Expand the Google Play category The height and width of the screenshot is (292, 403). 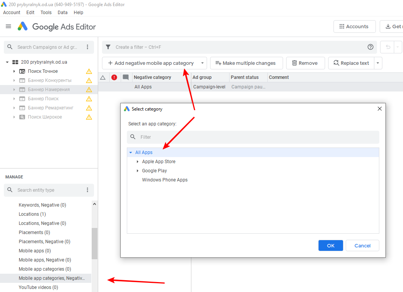(138, 171)
